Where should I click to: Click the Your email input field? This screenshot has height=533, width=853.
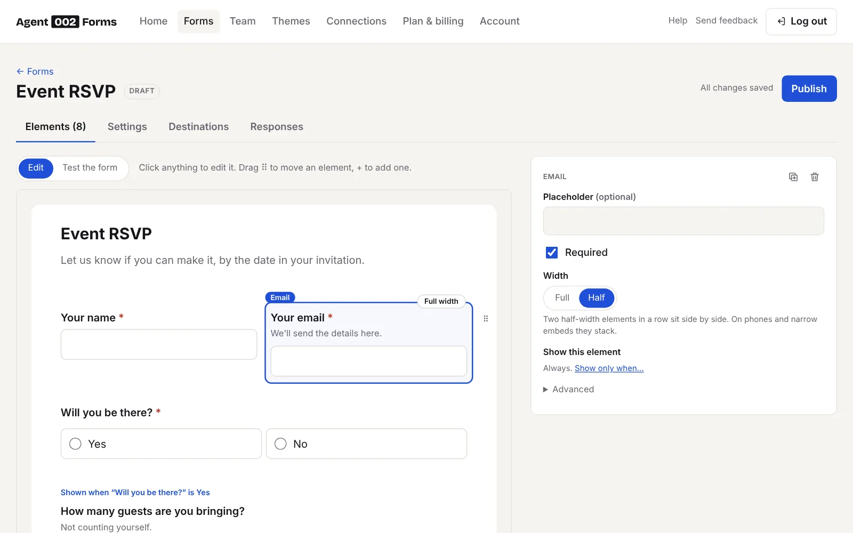(x=369, y=361)
